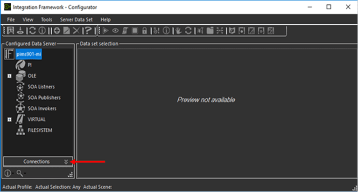
Task: Select the PI data server item
Action: tap(30, 65)
